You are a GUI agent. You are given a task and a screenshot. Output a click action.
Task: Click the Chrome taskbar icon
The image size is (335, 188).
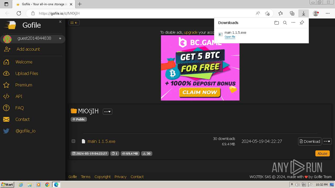(47, 185)
